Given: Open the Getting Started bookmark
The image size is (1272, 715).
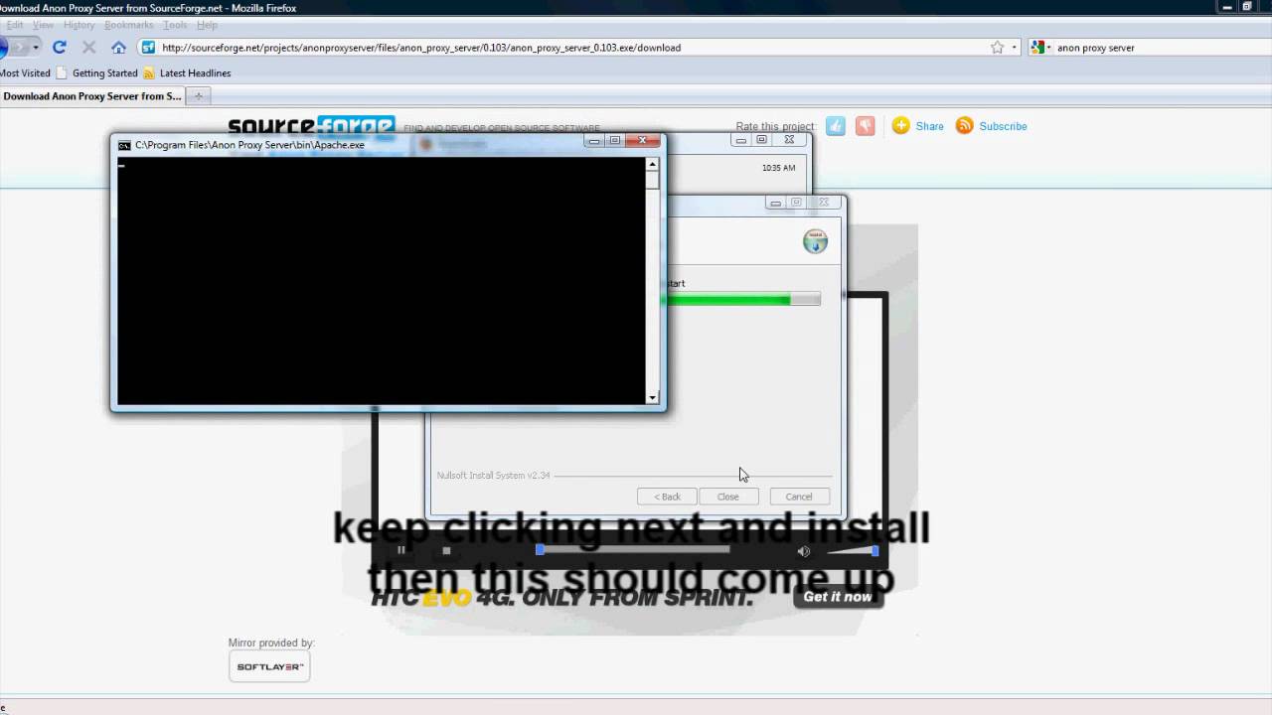Looking at the screenshot, I should 97,72.
